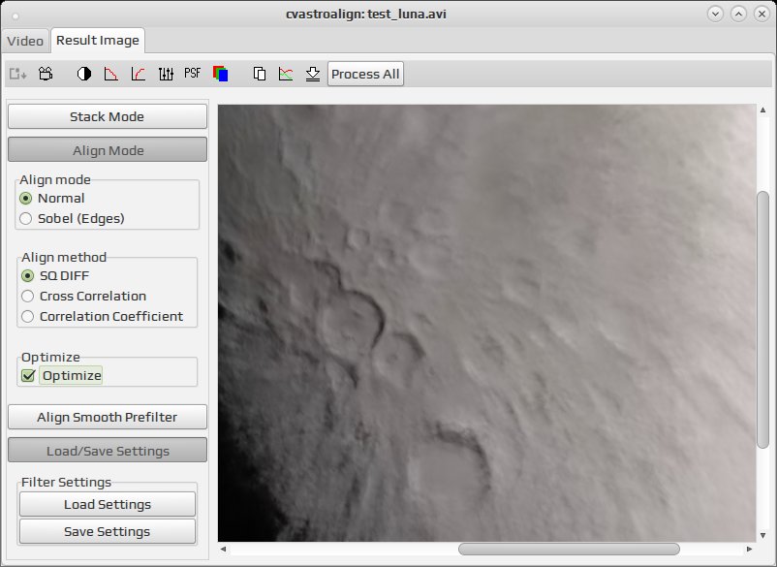This screenshot has width=777, height=567.
Task: Click the red-green-blue color channels icon
Action: (221, 74)
